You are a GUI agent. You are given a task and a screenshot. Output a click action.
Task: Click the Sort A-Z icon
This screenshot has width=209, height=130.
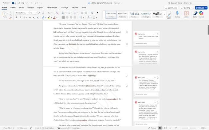(92, 13)
